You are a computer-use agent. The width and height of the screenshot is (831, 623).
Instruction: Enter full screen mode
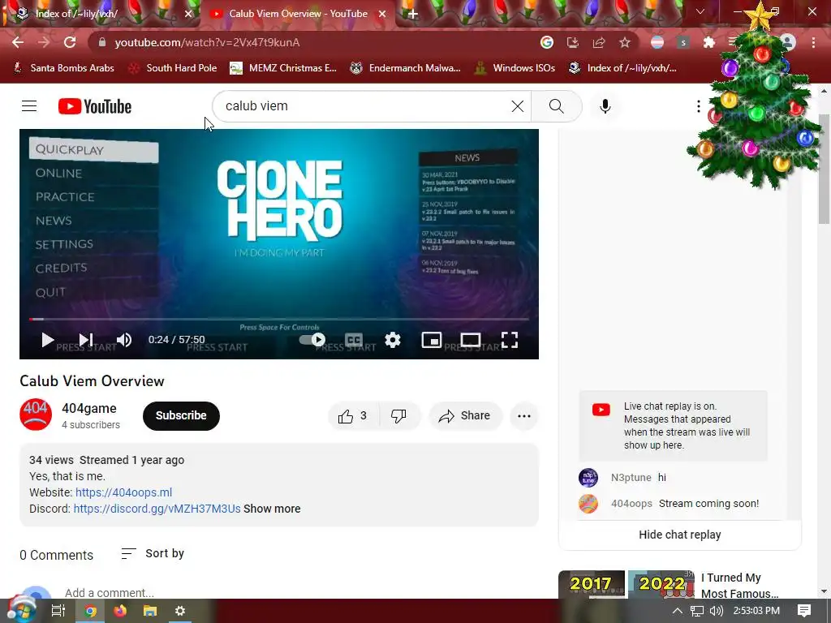click(510, 340)
